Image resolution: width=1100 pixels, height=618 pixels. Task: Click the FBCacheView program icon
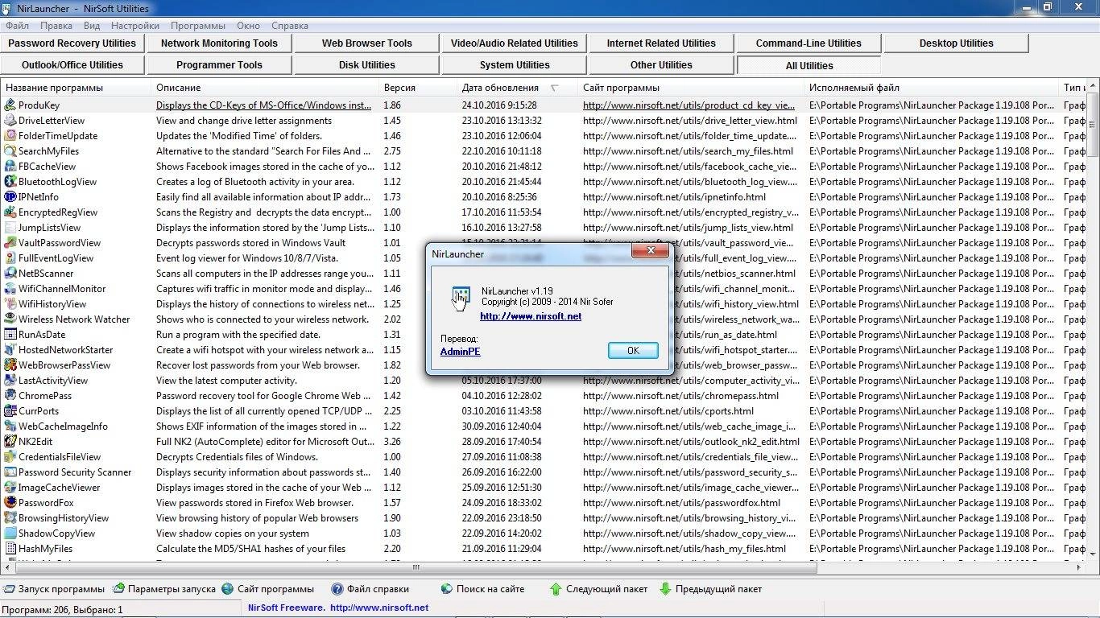click(10, 167)
